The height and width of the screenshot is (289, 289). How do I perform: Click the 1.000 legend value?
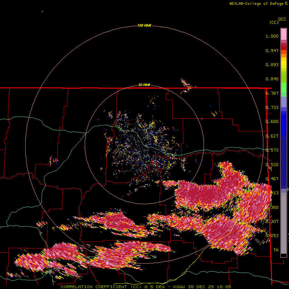pos(272,36)
